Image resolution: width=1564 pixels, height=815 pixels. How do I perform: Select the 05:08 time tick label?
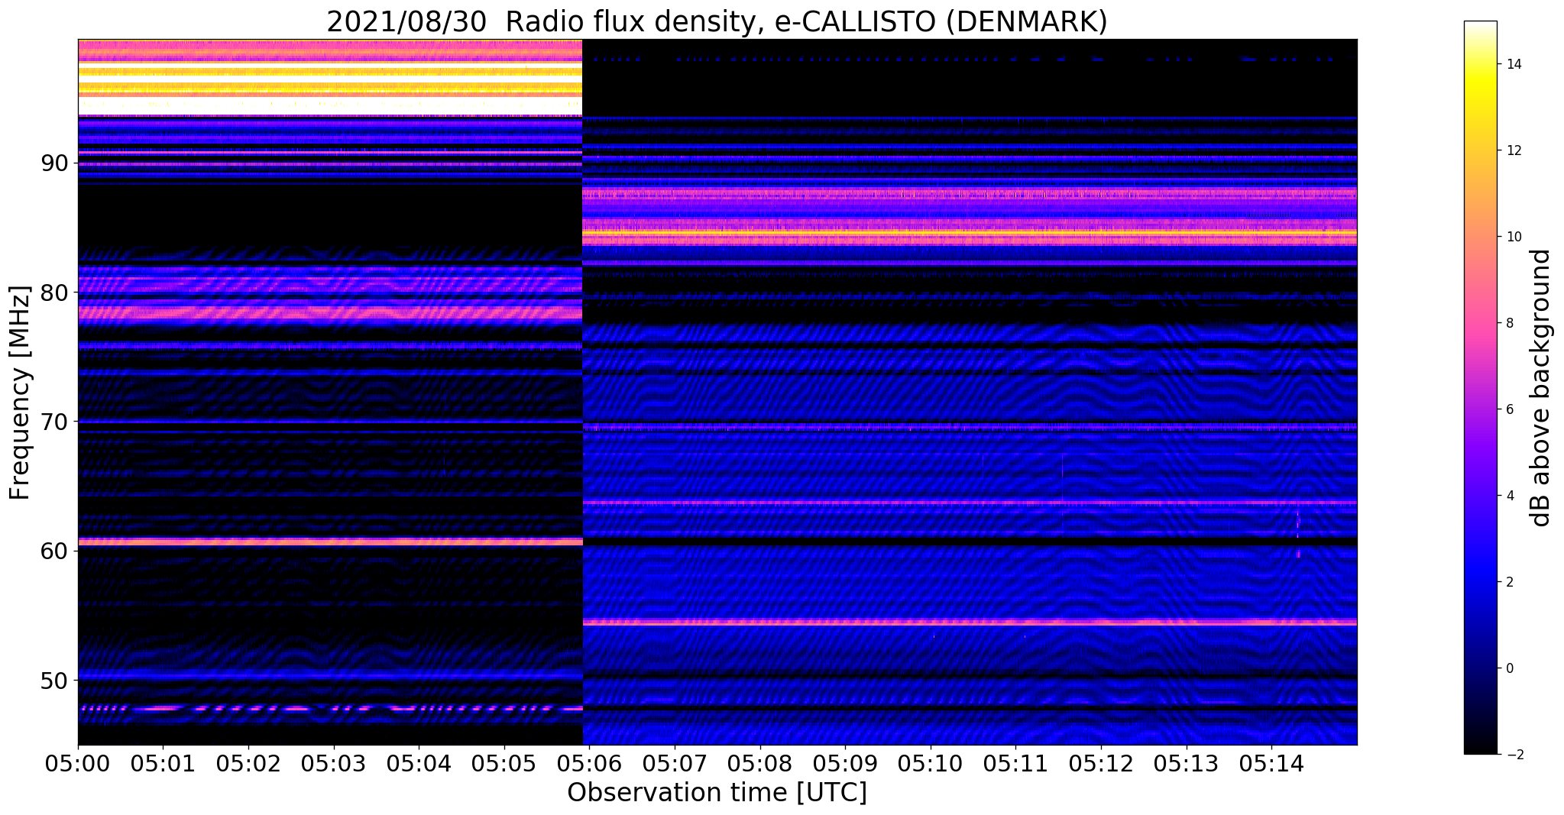click(x=759, y=763)
